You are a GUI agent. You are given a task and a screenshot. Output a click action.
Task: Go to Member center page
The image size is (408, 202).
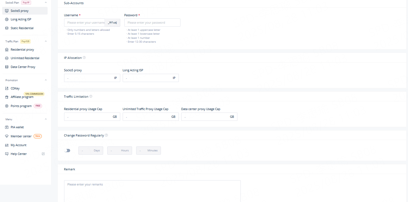(21, 136)
